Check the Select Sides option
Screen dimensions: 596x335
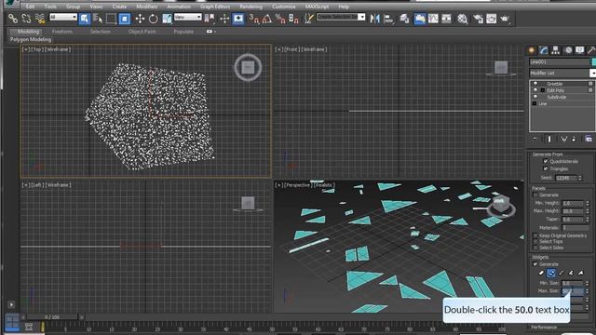[x=535, y=248]
